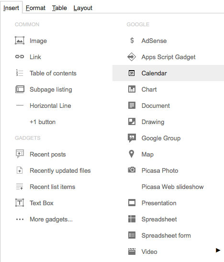Click the AdSense dollar sign icon
Image resolution: width=224 pixels, height=262 pixels.
pyautogui.click(x=132, y=41)
